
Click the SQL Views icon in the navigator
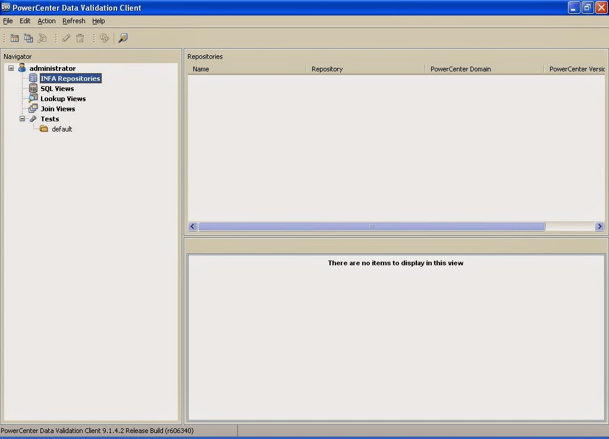(x=33, y=88)
